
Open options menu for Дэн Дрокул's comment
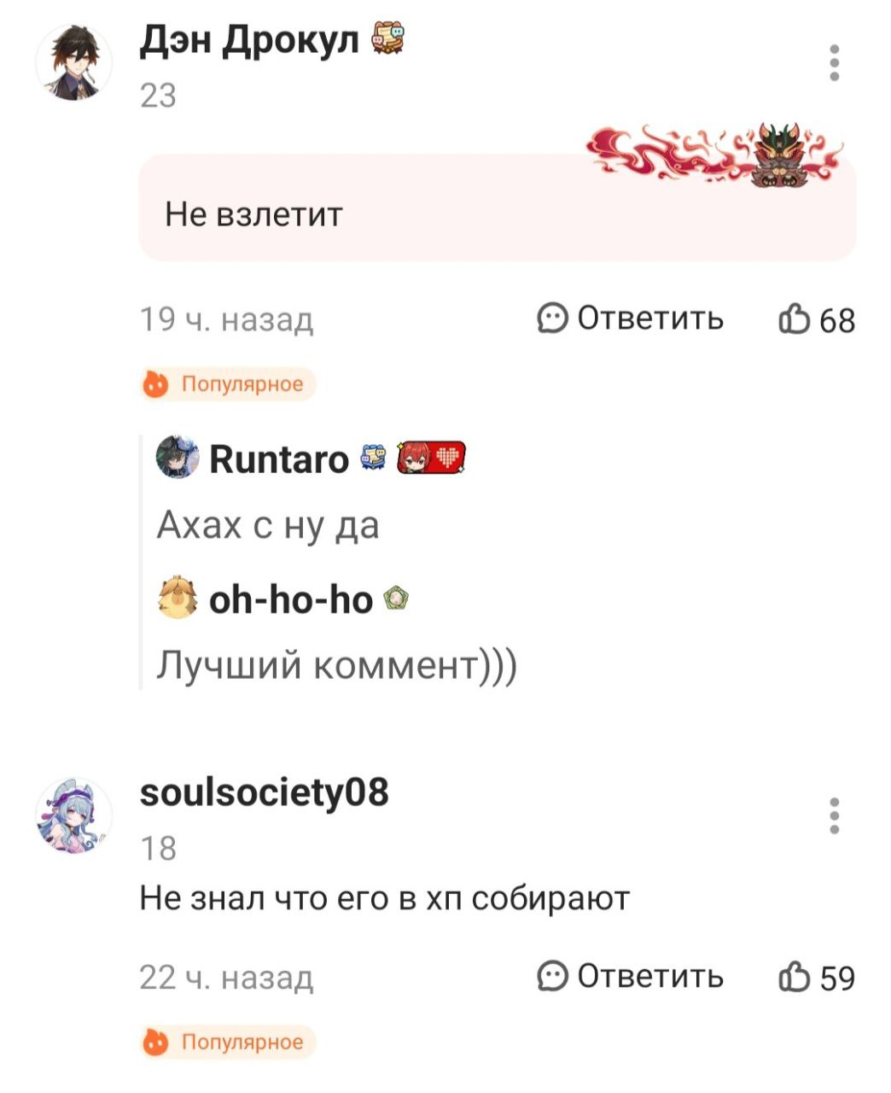coord(835,62)
